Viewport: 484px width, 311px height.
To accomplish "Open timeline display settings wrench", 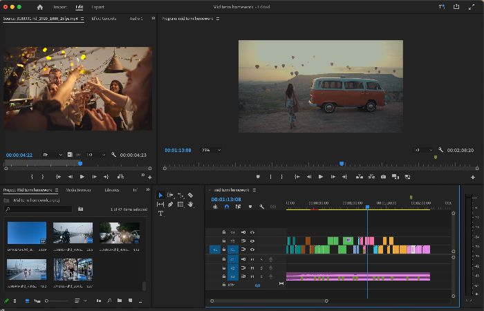I will point(262,207).
